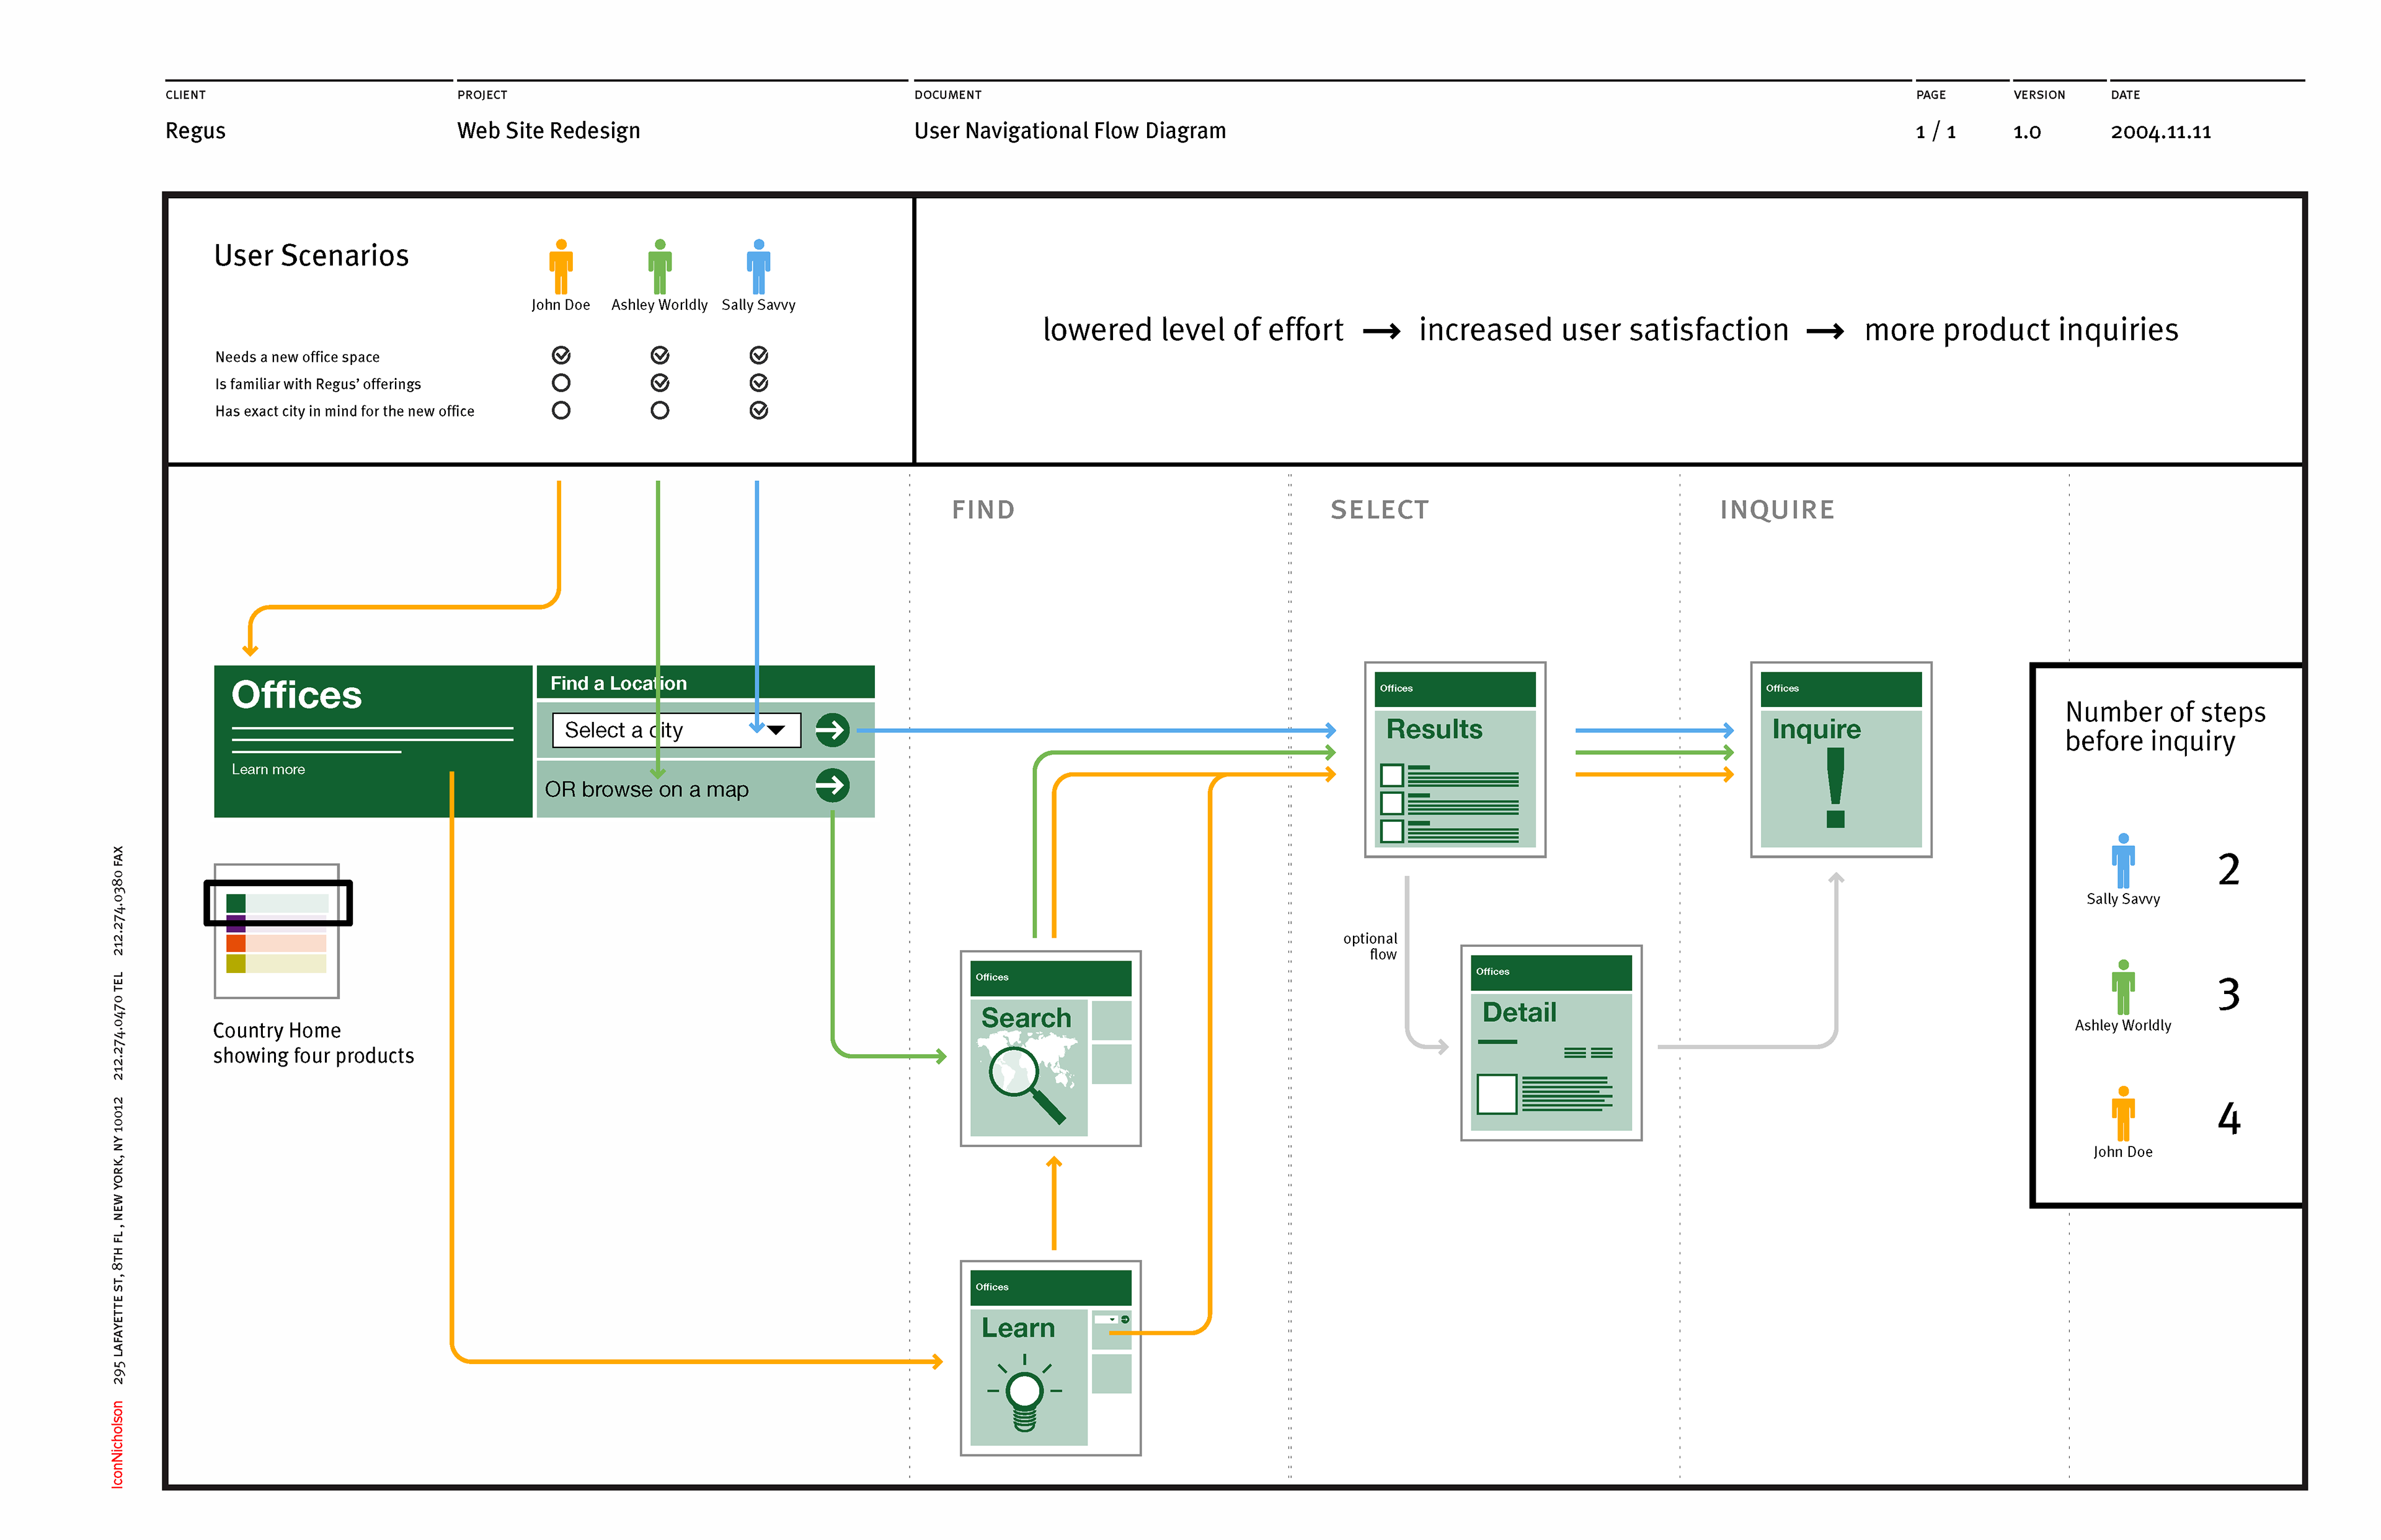The height and width of the screenshot is (1540, 2381).
Task: Open the Select a city dropdown
Action: (676, 730)
